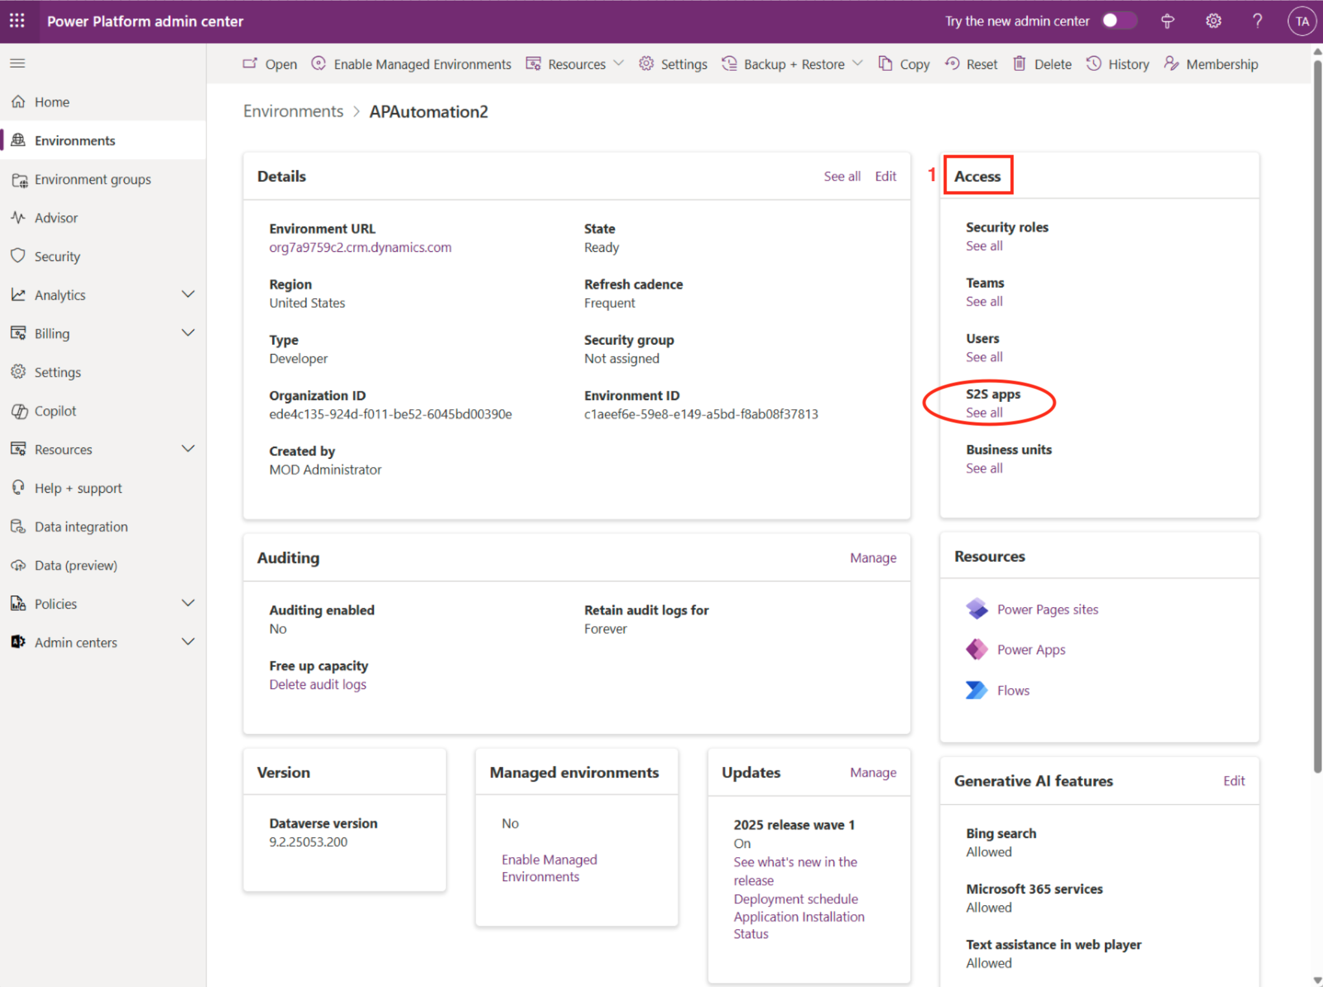Open the Deployment schedule link

click(796, 899)
